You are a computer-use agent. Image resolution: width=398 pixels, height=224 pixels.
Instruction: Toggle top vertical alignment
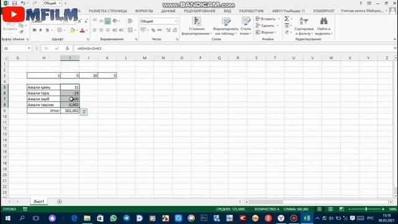point(95,21)
